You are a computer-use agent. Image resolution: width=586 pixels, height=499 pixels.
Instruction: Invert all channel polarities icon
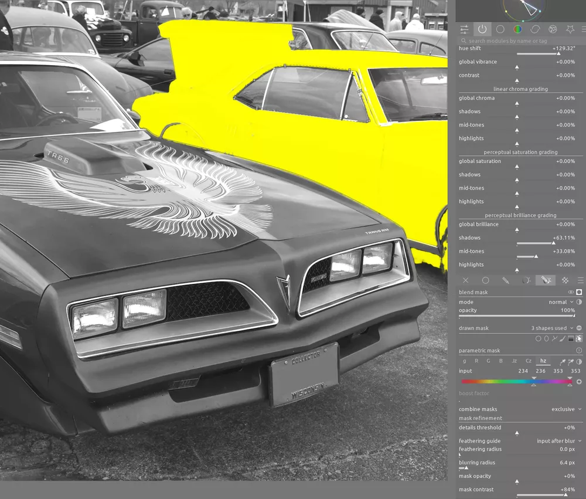tap(579, 361)
